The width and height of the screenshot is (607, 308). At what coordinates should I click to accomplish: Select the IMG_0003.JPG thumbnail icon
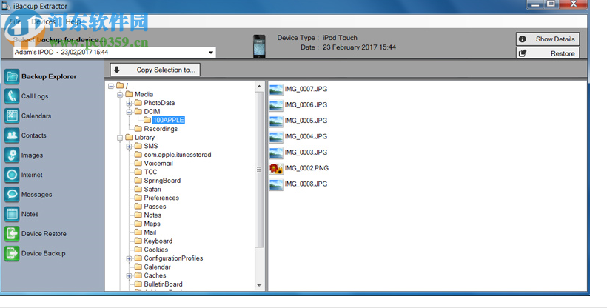point(276,153)
